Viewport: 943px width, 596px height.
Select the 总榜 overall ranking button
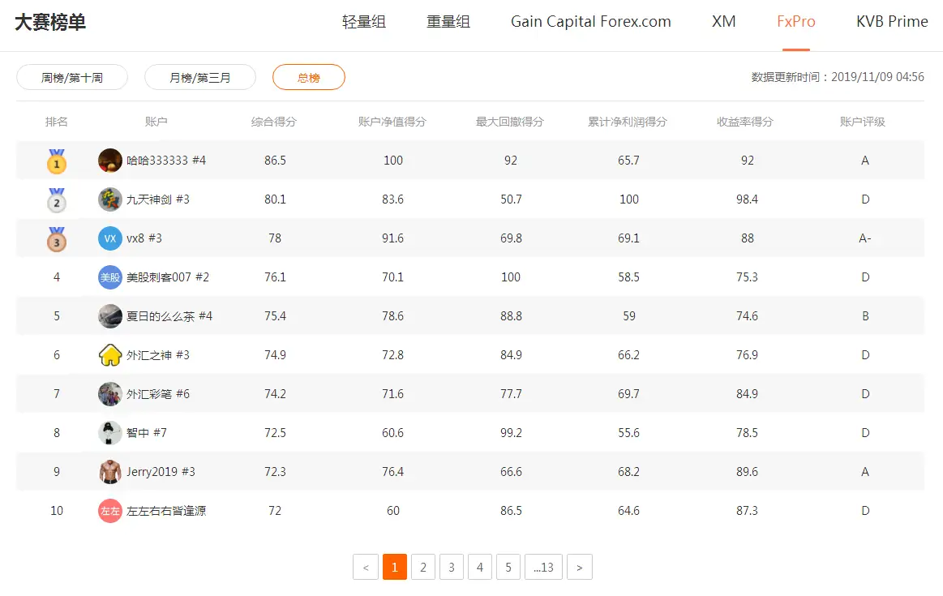308,78
